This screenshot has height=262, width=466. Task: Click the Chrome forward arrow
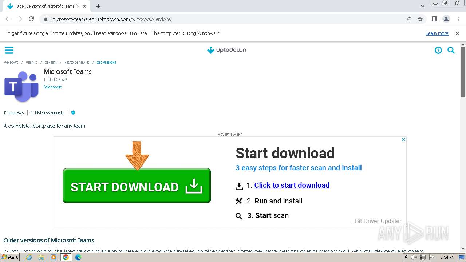click(20, 19)
